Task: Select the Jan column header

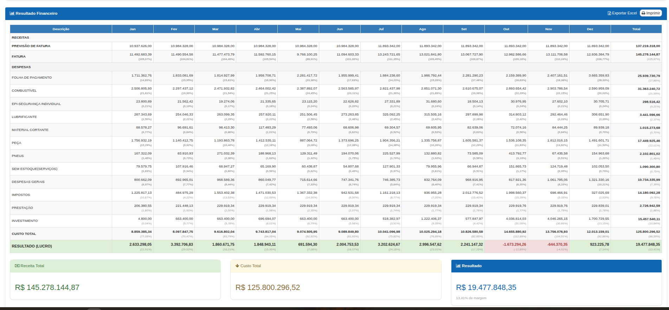Action: 133,29
